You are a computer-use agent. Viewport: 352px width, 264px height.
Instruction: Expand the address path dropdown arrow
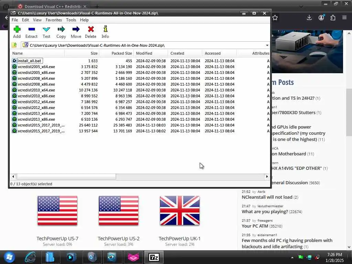267,45
